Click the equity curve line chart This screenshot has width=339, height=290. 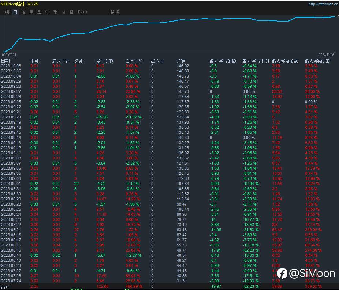coord(169,34)
